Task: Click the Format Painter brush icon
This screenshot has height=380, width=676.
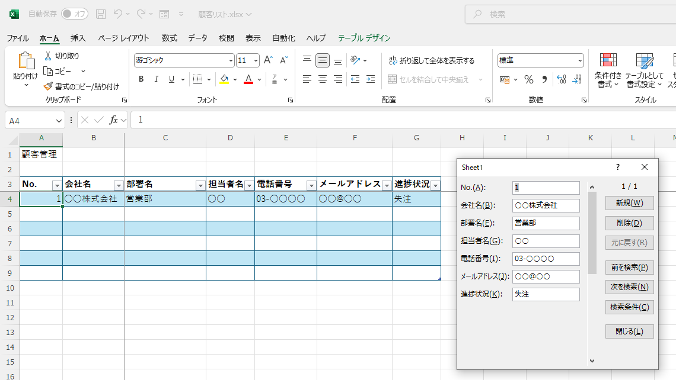Action: (48, 86)
